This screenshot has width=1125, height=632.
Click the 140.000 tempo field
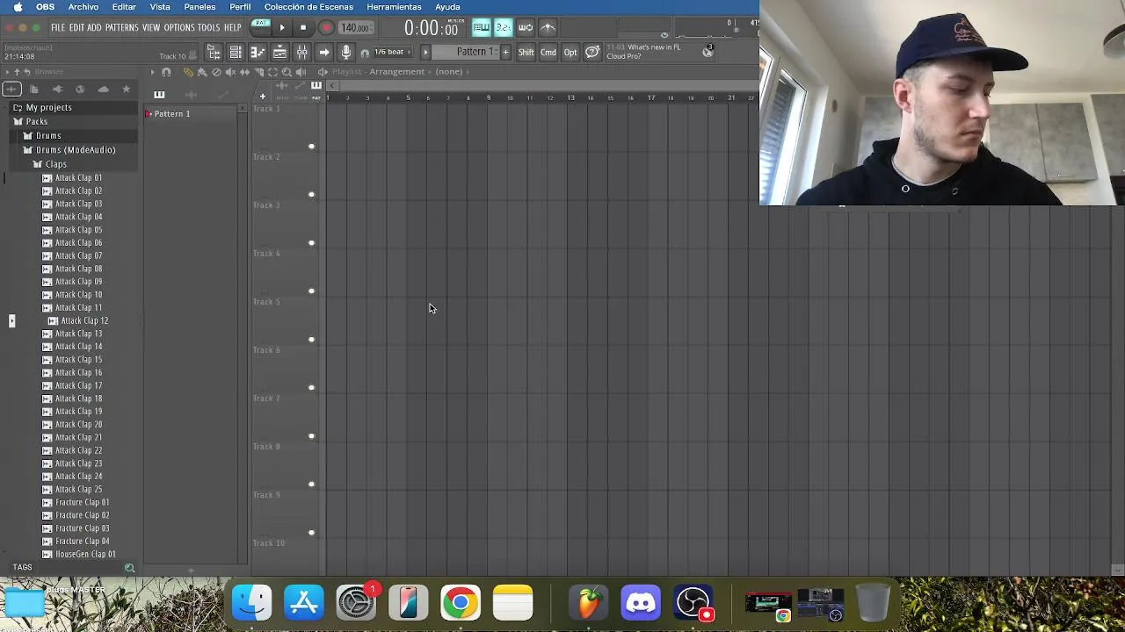(355, 28)
